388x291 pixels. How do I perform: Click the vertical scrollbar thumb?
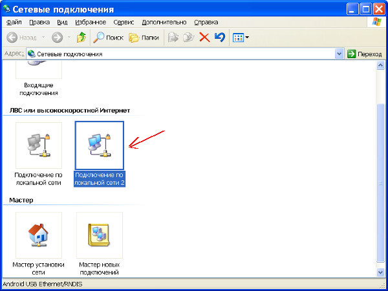pos(380,182)
